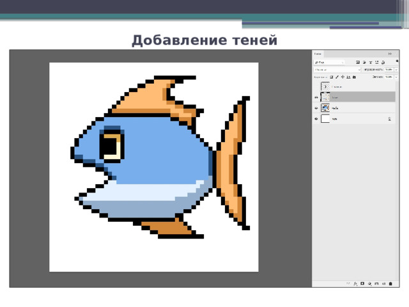The width and height of the screenshot is (409, 307).
Task: Select the Рыба layer name
Action: pyautogui.click(x=335, y=108)
